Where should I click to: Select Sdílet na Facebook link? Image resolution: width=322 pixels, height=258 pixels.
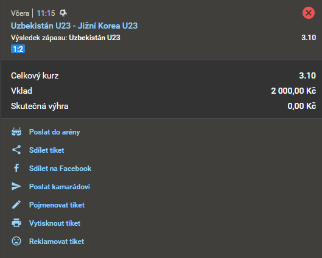[60, 169]
